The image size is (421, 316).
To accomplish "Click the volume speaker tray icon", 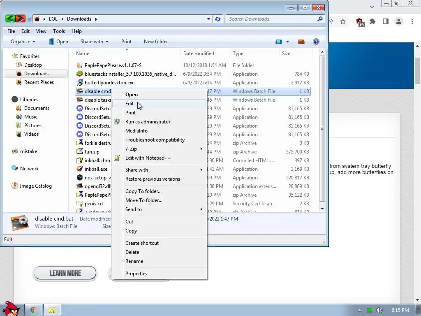I will pyautogui.click(x=379, y=310).
